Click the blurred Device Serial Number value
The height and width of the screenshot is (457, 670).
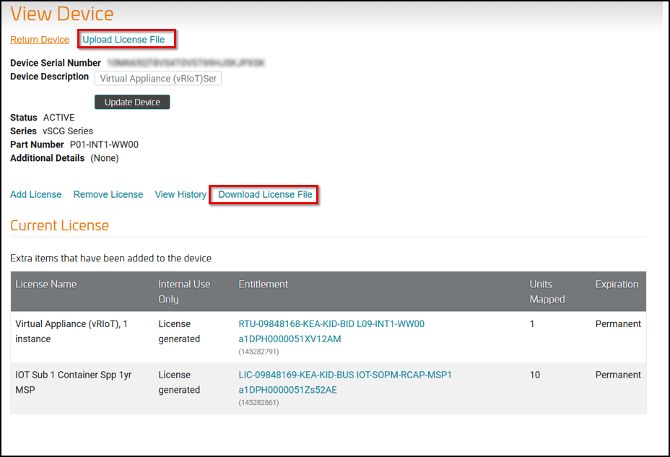pyautogui.click(x=186, y=63)
